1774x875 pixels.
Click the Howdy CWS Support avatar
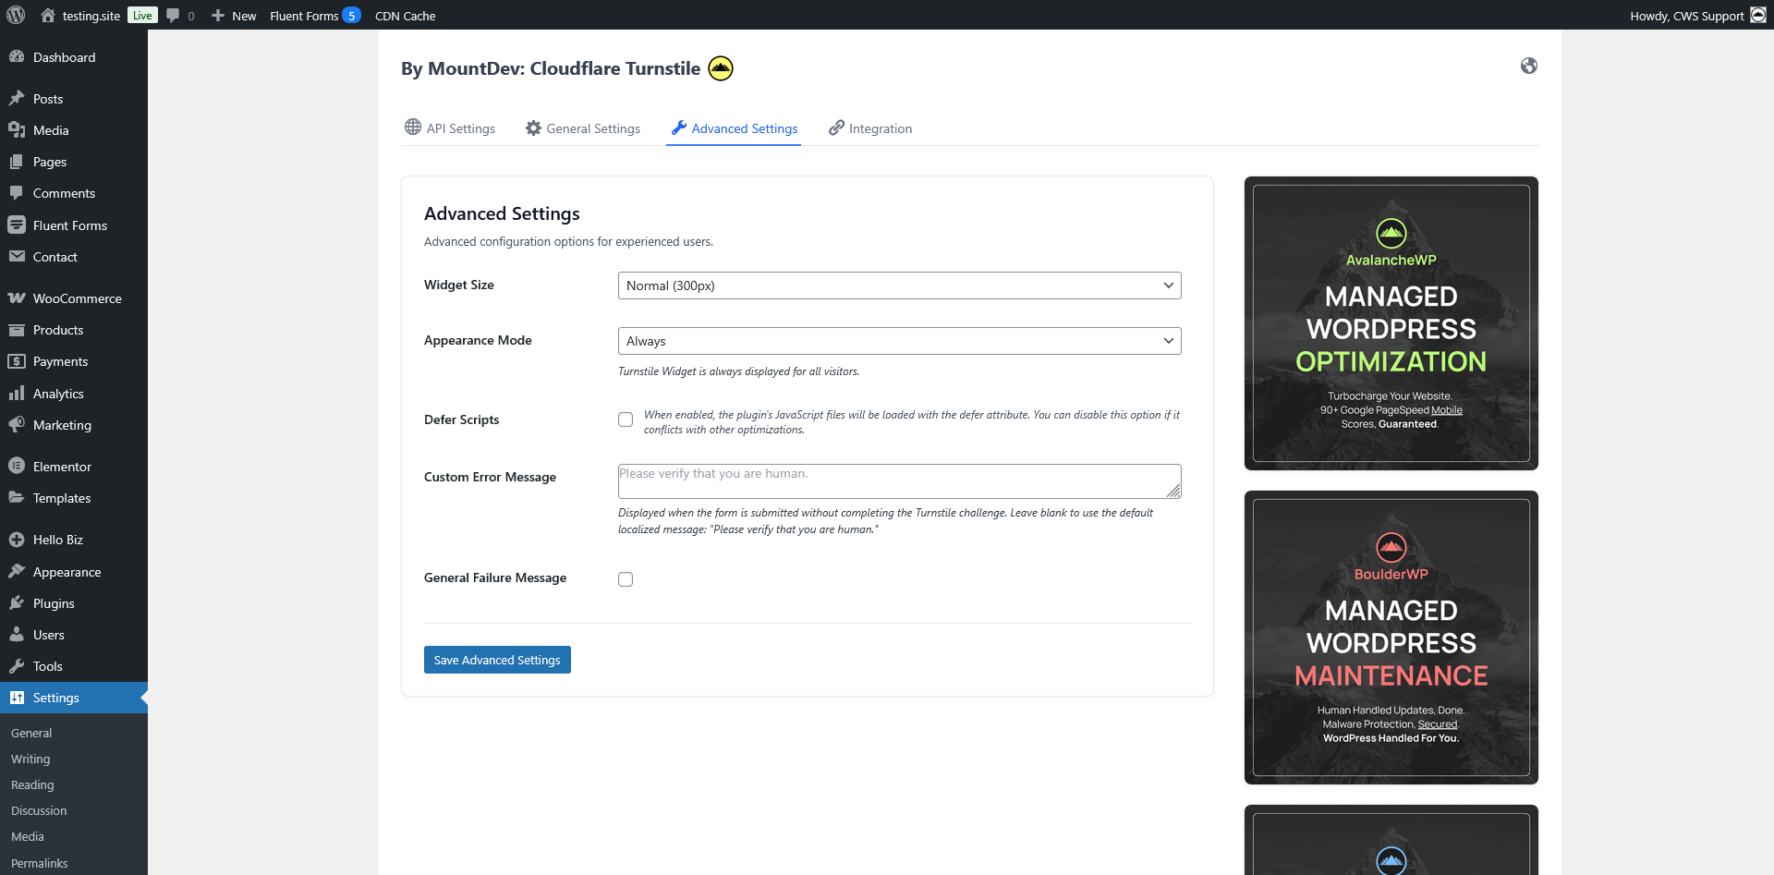point(1759,15)
